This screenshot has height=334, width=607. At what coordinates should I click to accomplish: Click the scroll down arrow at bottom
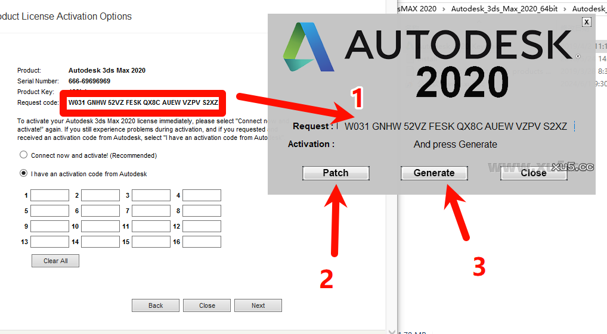tap(392, 330)
